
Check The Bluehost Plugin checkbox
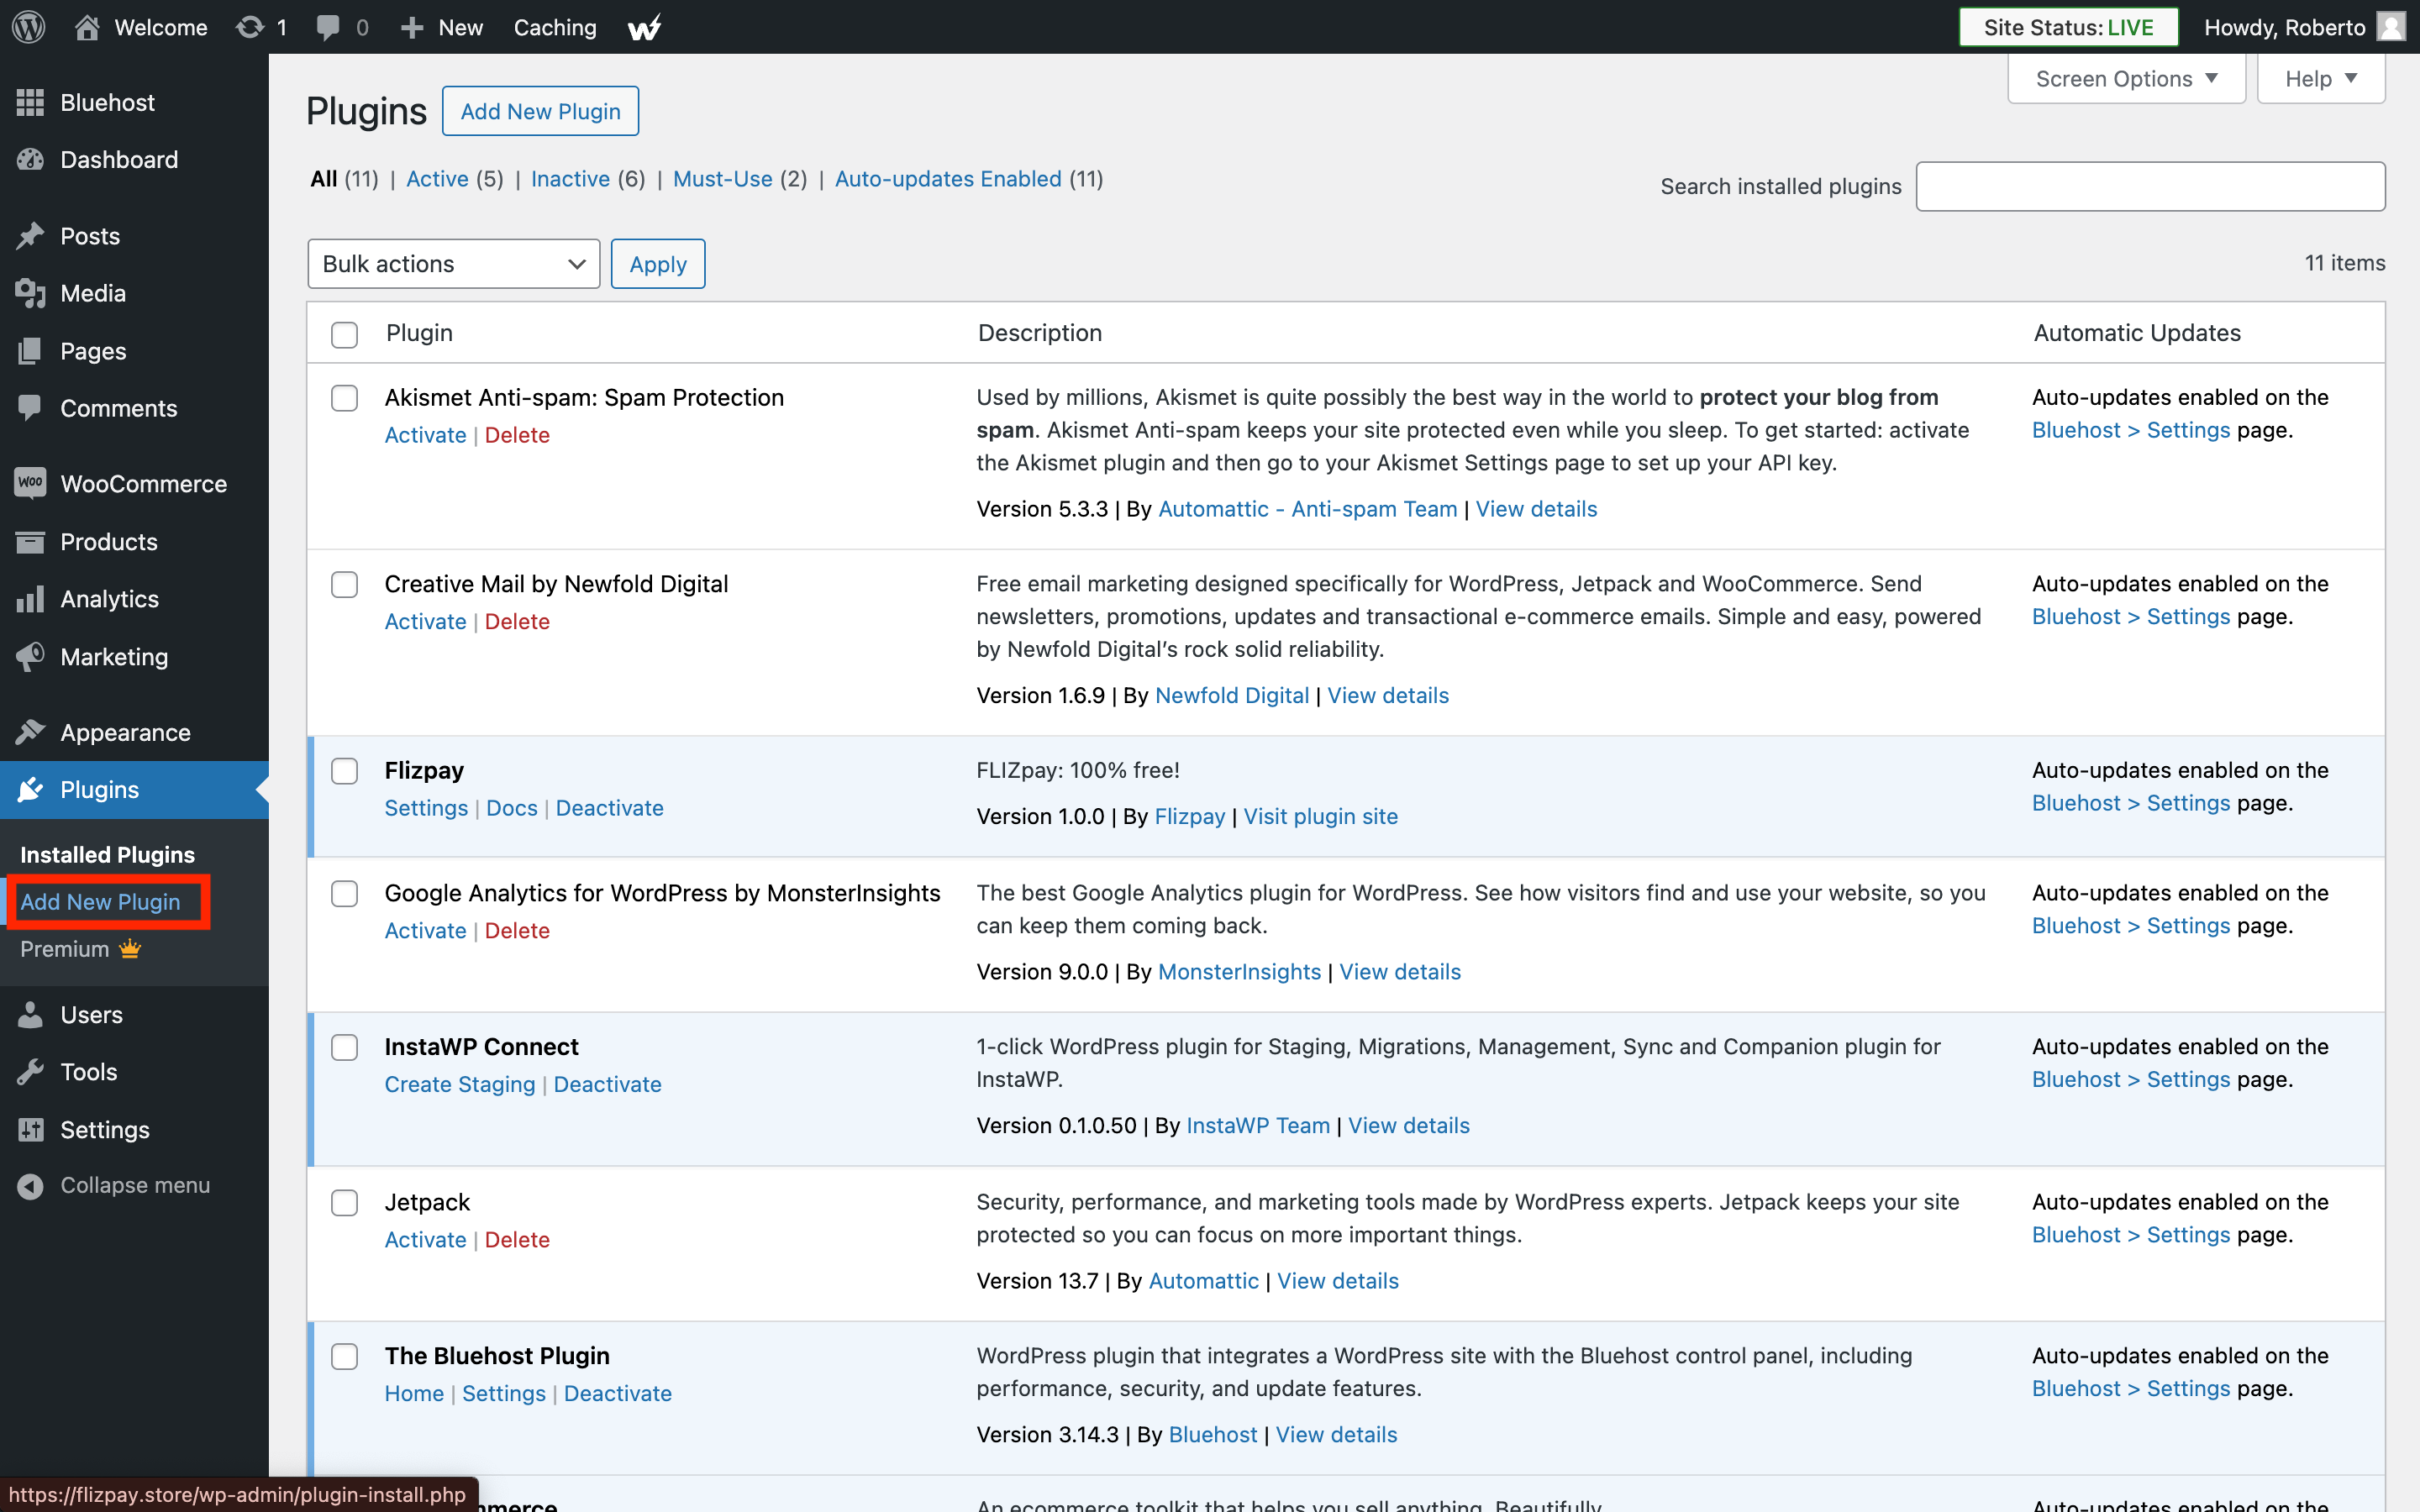344,1356
